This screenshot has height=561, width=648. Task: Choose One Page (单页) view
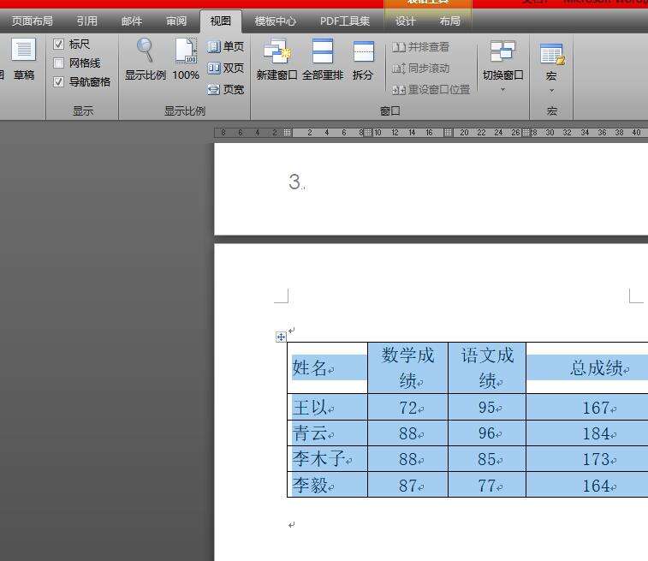pos(226,47)
